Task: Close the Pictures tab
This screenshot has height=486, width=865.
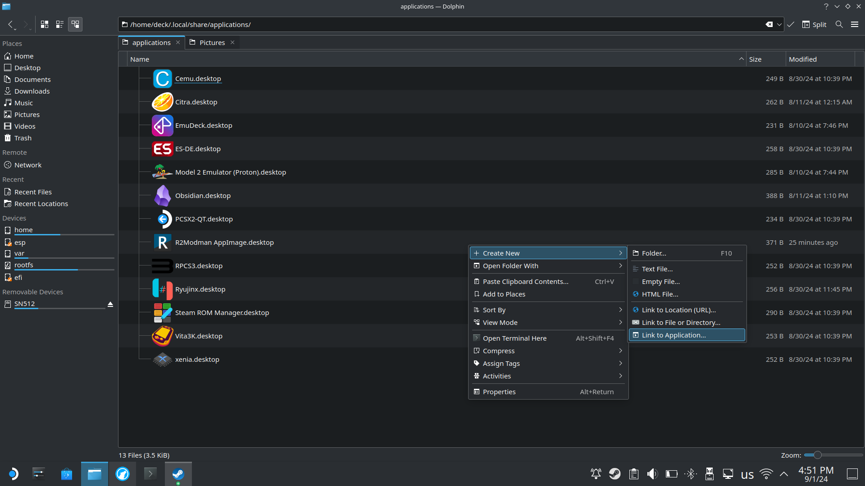Action: [232, 42]
